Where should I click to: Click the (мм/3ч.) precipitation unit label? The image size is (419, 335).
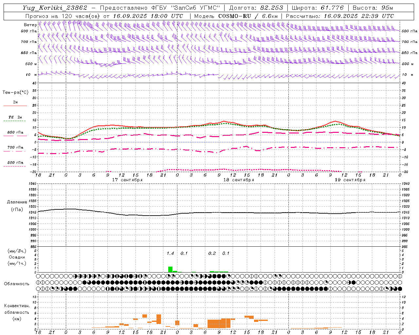coord(17,251)
